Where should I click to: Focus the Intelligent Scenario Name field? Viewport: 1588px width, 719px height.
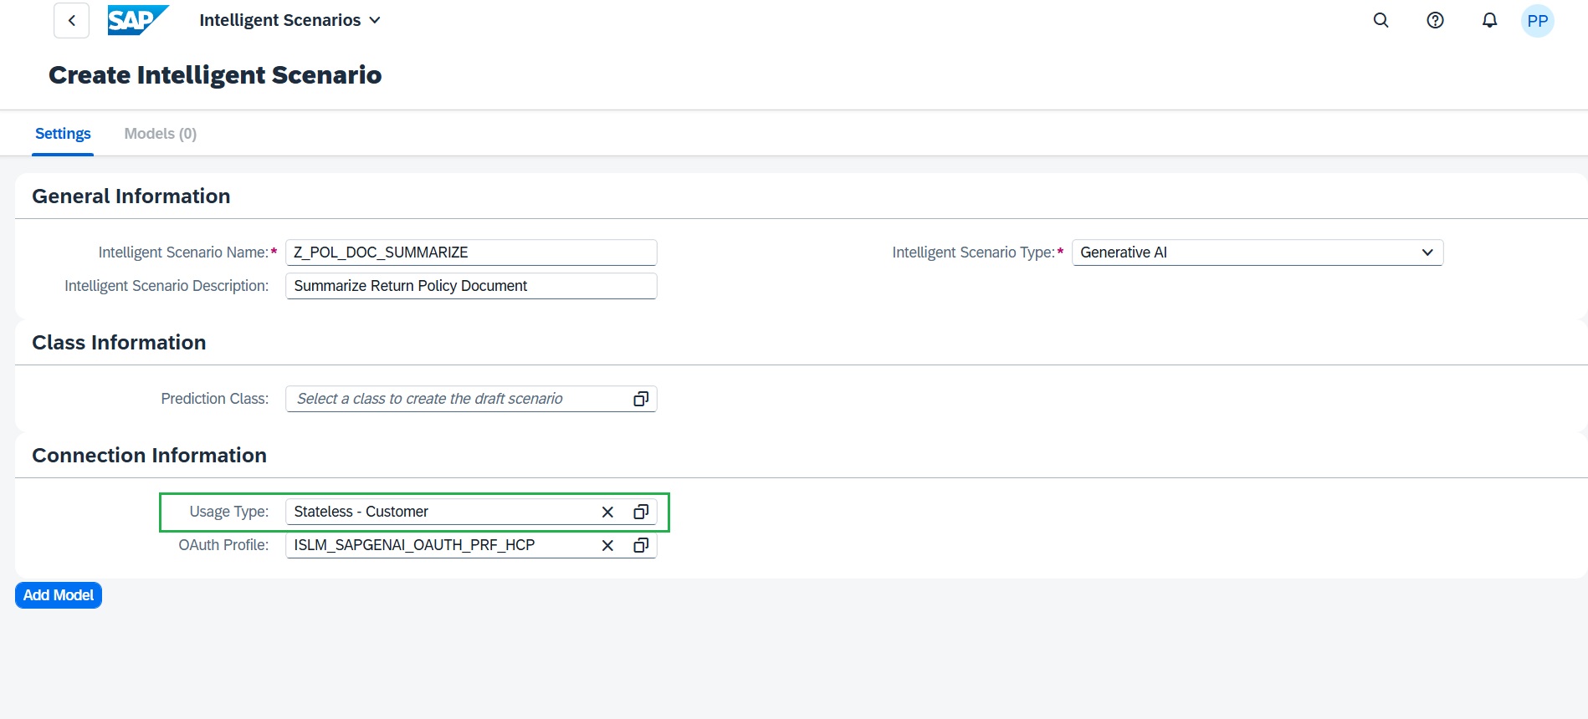pyautogui.click(x=471, y=252)
